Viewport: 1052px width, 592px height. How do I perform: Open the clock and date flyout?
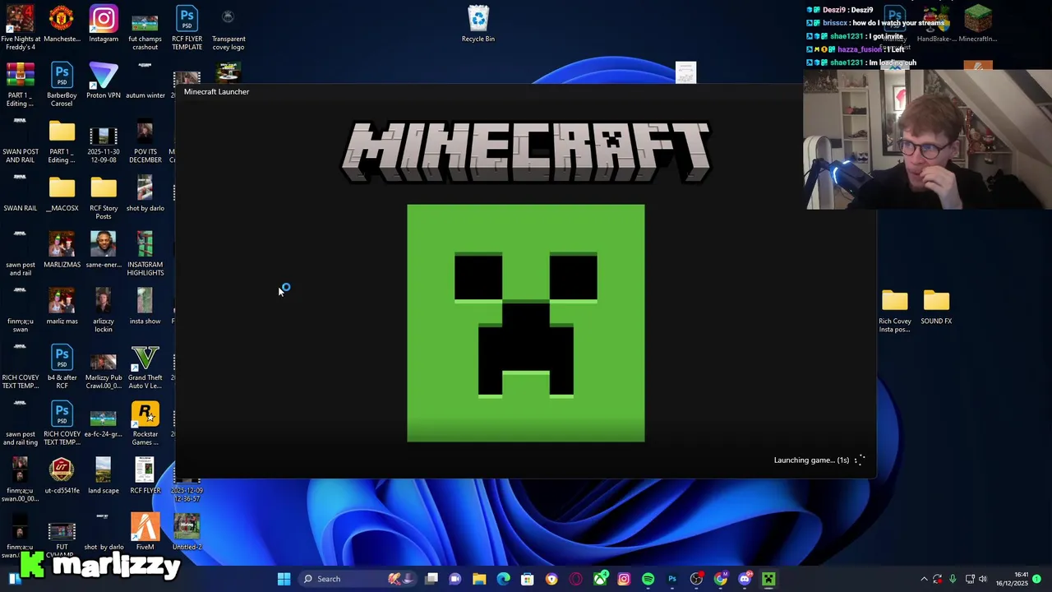click(x=1013, y=579)
